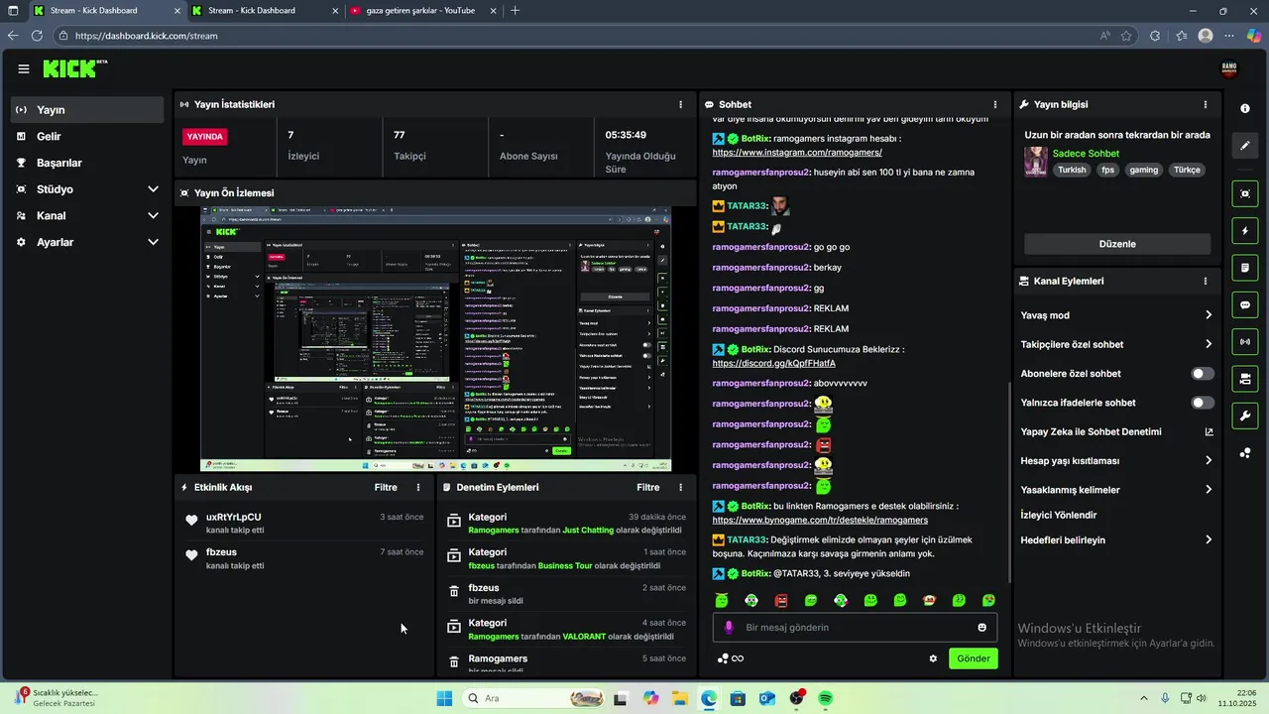This screenshot has width=1269, height=714.
Task: Open the discord.gg invite link in chat
Action: 773,363
